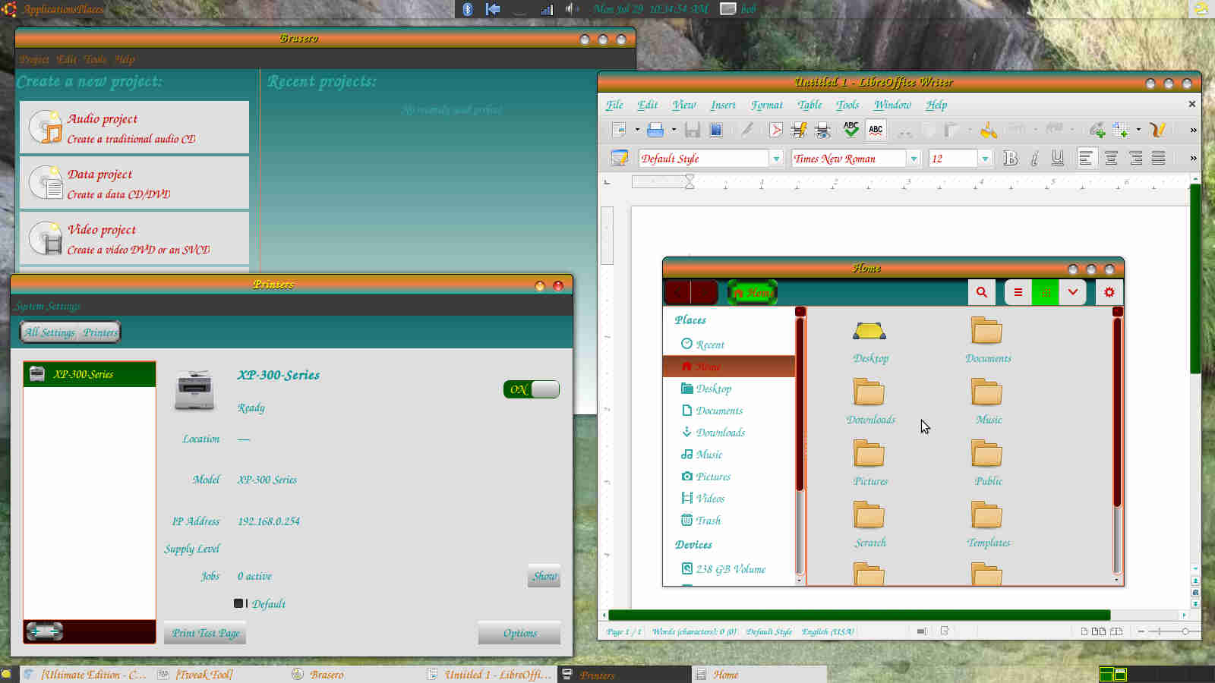Select Align Left in Writer toolbar
Viewport: 1215px width, 683px height.
1087,158
